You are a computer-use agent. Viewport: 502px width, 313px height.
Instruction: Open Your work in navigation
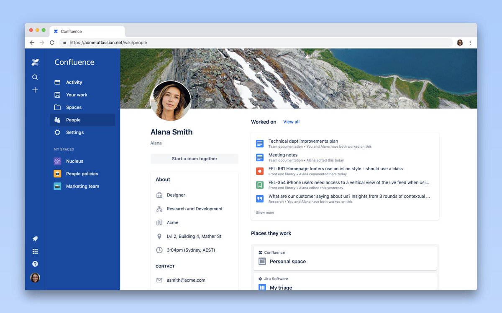click(x=82, y=95)
